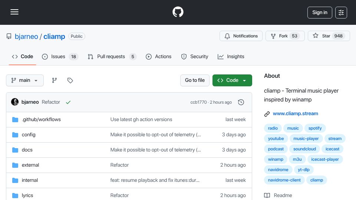Click folder icon beside .github/workflows
356x200 pixels.
click(x=15, y=120)
